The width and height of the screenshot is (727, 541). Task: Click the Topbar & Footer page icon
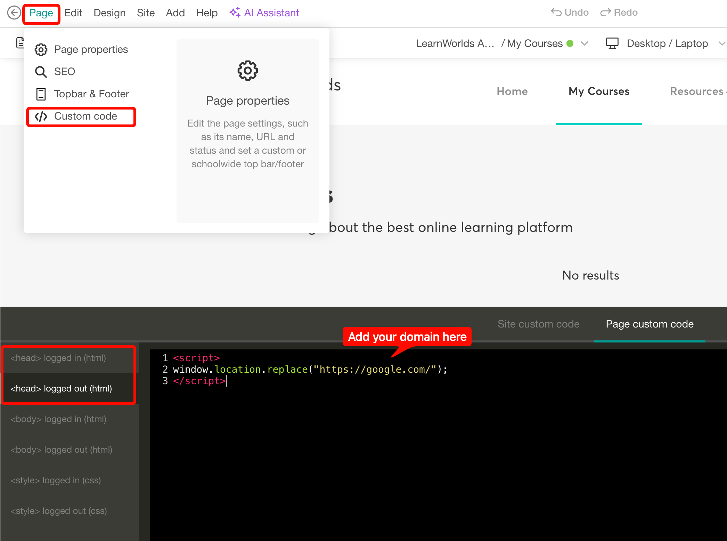pyautogui.click(x=41, y=94)
